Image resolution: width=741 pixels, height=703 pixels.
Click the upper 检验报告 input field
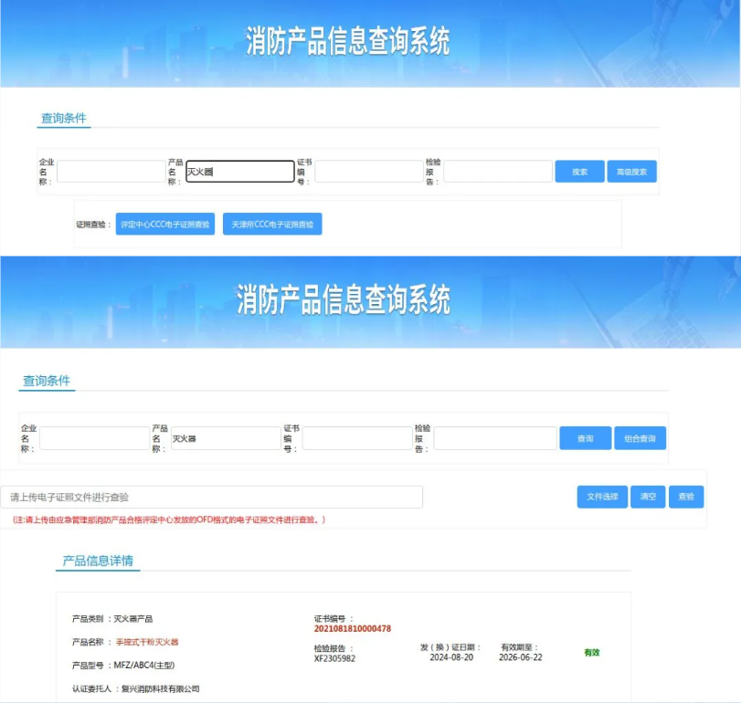coord(498,172)
